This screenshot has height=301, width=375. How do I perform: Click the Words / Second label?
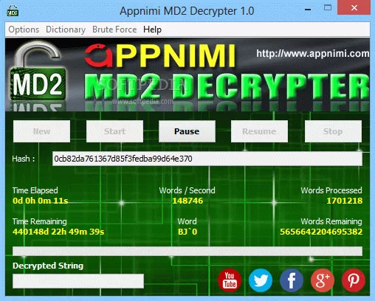click(x=187, y=190)
